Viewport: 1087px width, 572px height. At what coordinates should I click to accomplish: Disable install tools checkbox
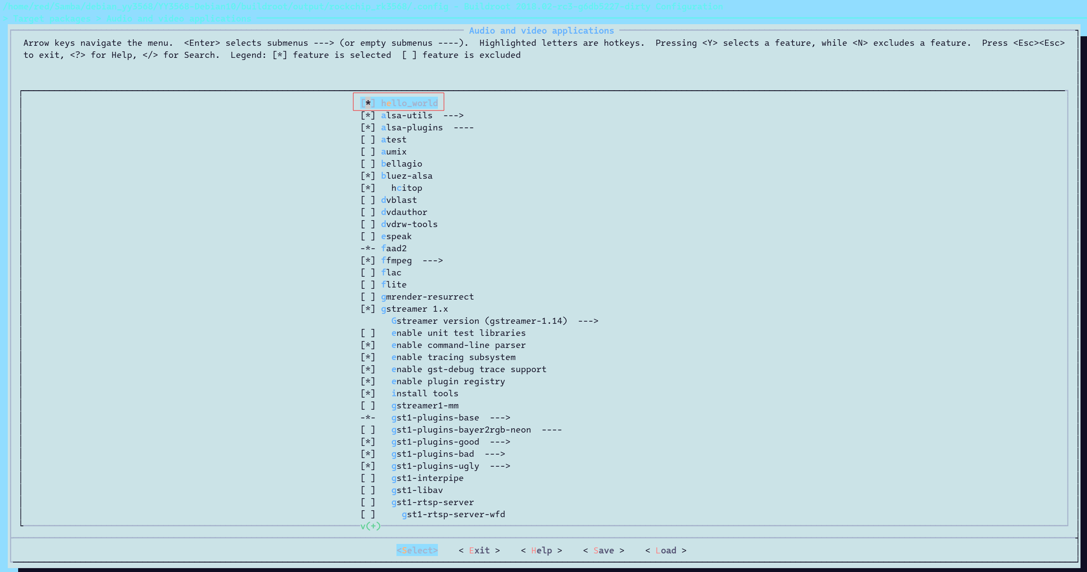point(368,394)
